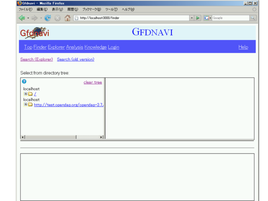Click the browser Reload button
The width and height of the screenshot is (268, 201).
coord(47,18)
